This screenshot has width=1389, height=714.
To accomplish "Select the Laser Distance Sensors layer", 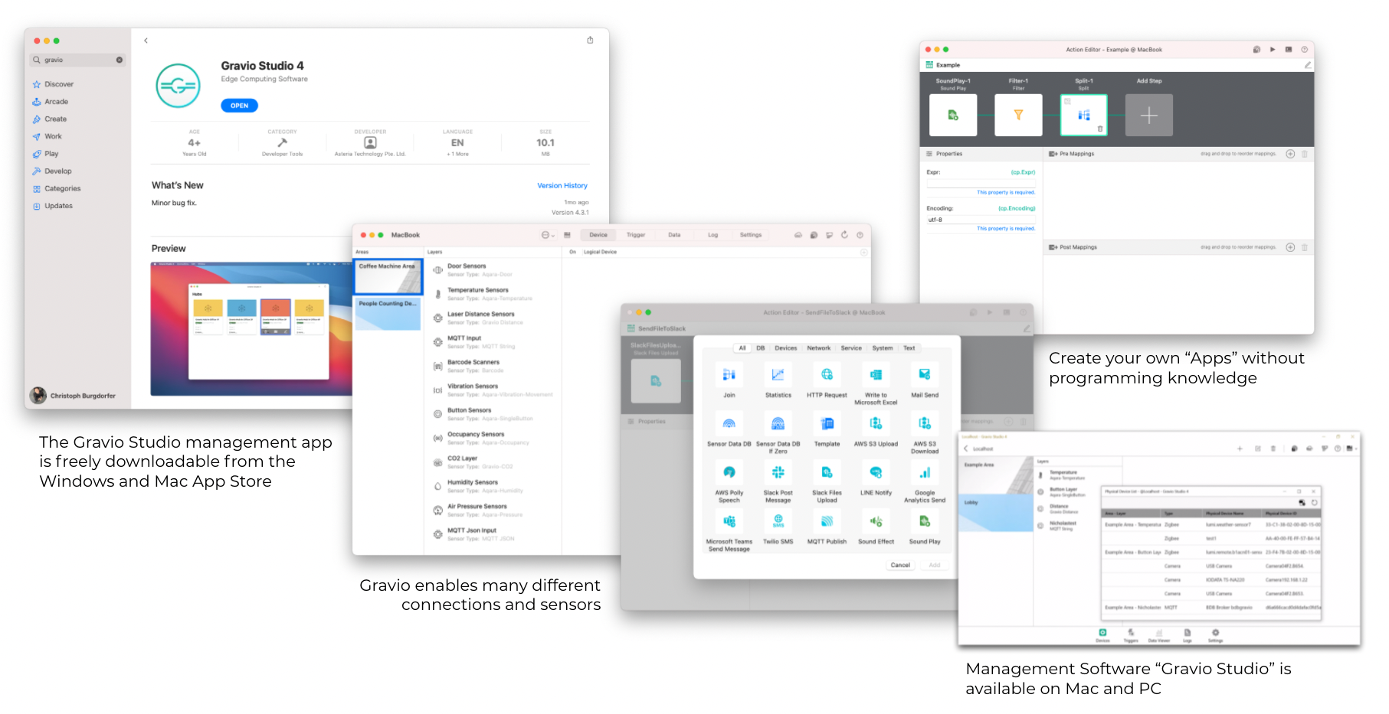I will 493,318.
